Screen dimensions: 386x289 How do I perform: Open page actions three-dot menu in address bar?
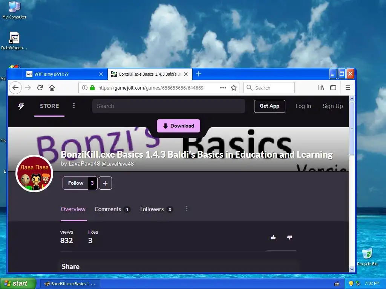pyautogui.click(x=223, y=88)
